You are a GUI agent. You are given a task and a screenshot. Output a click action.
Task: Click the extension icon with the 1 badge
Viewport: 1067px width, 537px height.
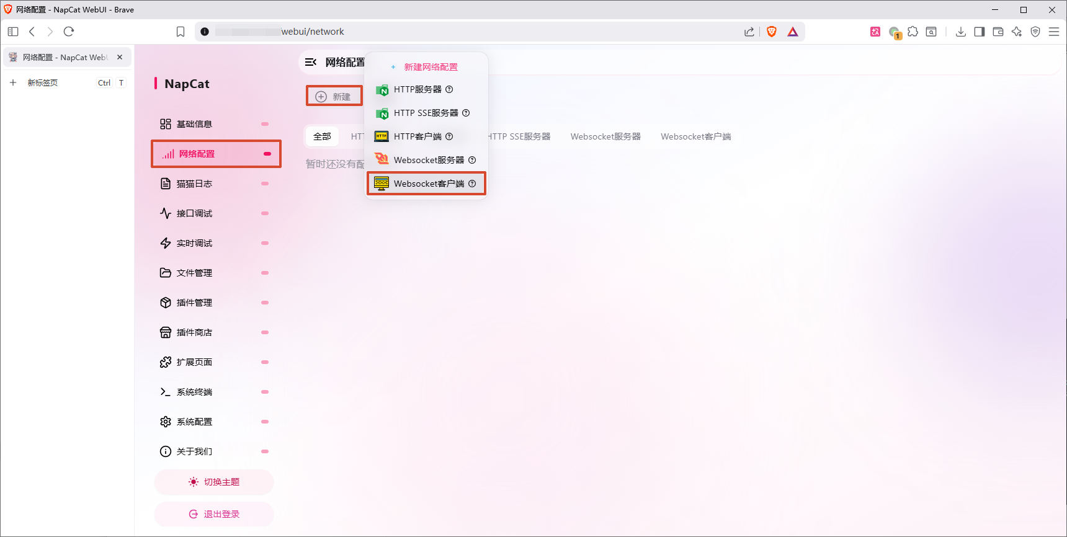(895, 32)
